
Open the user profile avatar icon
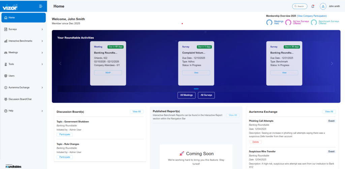coord(323,6)
